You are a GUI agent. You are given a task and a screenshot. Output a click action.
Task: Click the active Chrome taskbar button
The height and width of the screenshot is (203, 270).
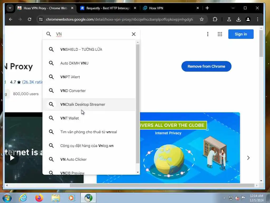click(88, 198)
